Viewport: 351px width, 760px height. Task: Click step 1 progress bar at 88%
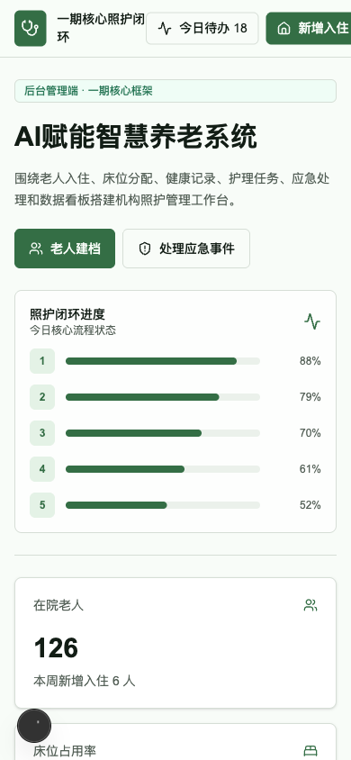[163, 361]
